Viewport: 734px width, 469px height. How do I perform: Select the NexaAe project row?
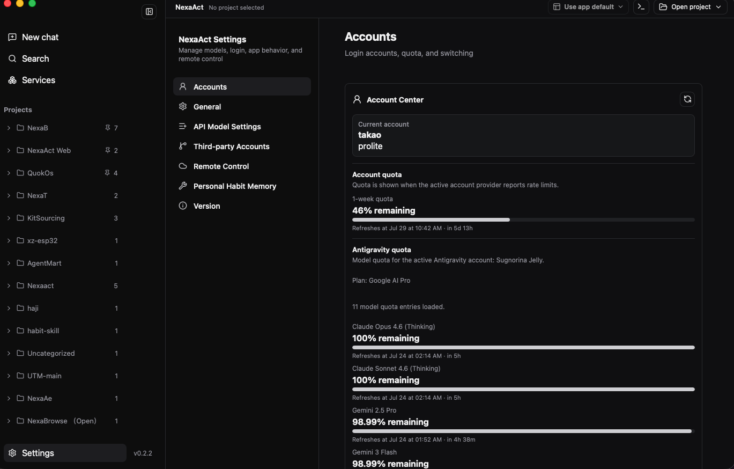tap(63, 398)
